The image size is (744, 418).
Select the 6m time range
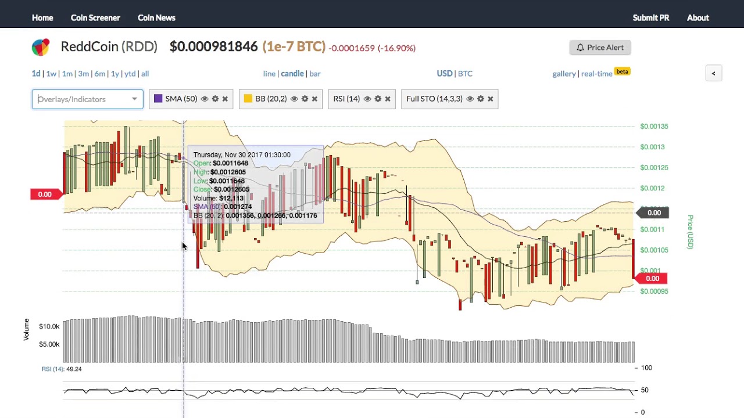click(x=99, y=74)
